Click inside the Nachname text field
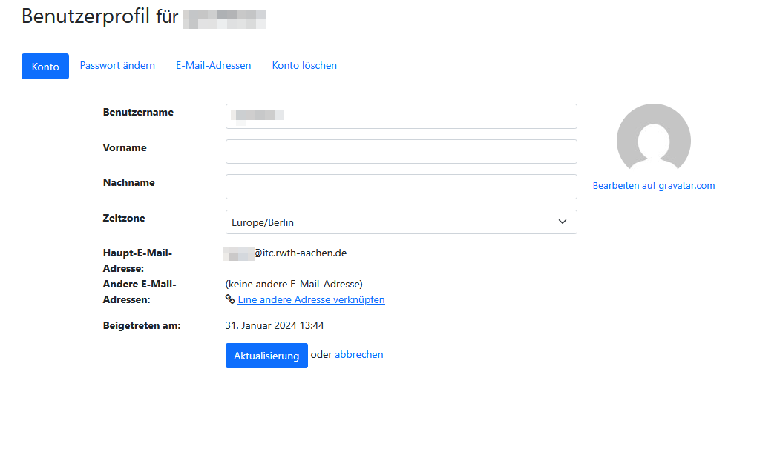The width and height of the screenshot is (780, 449). (401, 187)
